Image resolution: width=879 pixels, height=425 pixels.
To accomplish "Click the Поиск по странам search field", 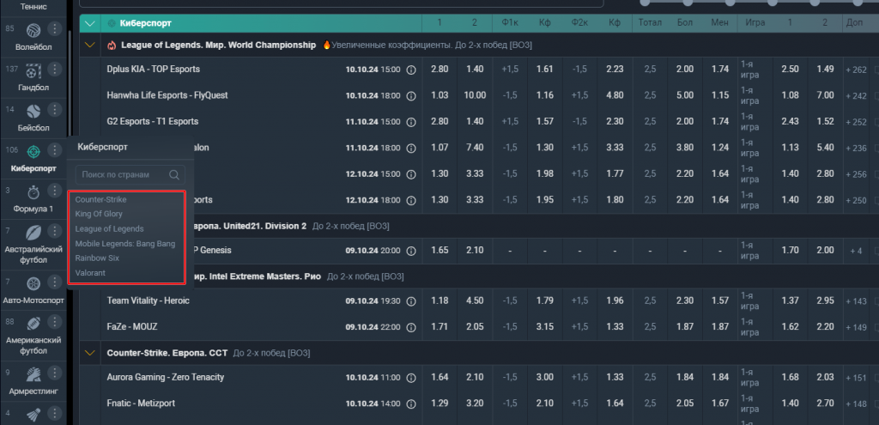I will 130,175.
